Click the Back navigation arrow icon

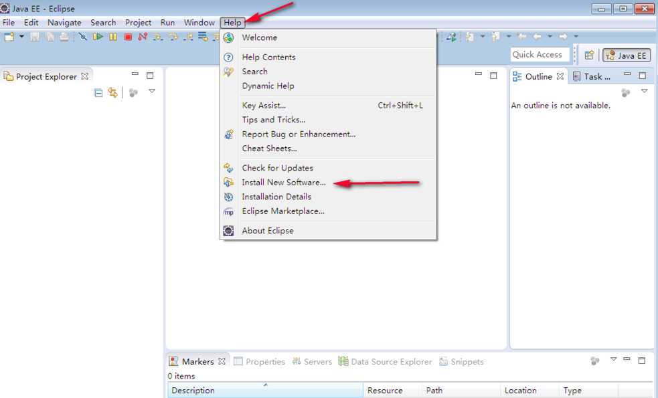(x=537, y=37)
